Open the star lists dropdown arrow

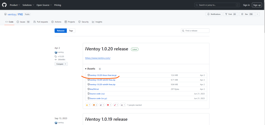click(257, 14)
